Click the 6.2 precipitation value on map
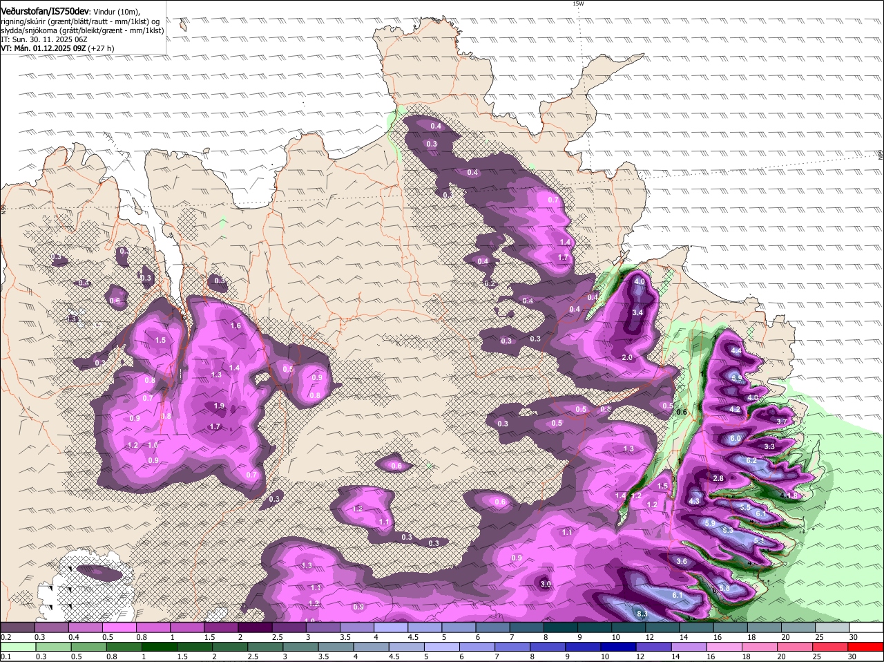Viewport: 884px width, 662px height. pyautogui.click(x=752, y=460)
